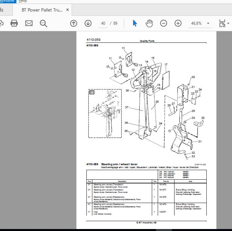Select the arrow selection tool
The image size is (232, 231).
[x=135, y=23]
